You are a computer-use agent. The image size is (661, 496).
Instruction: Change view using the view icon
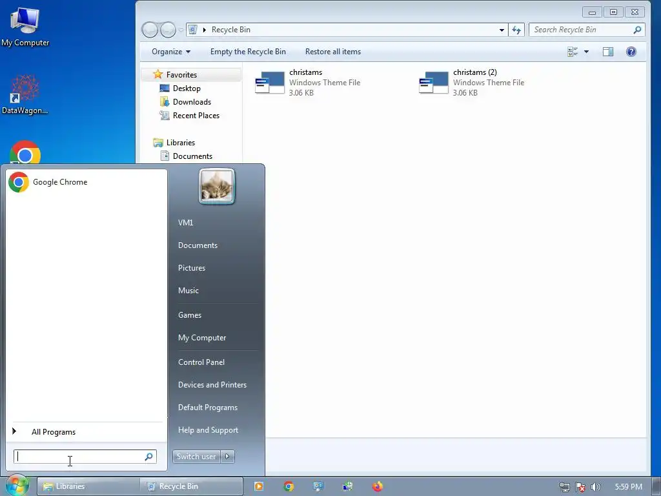(573, 52)
